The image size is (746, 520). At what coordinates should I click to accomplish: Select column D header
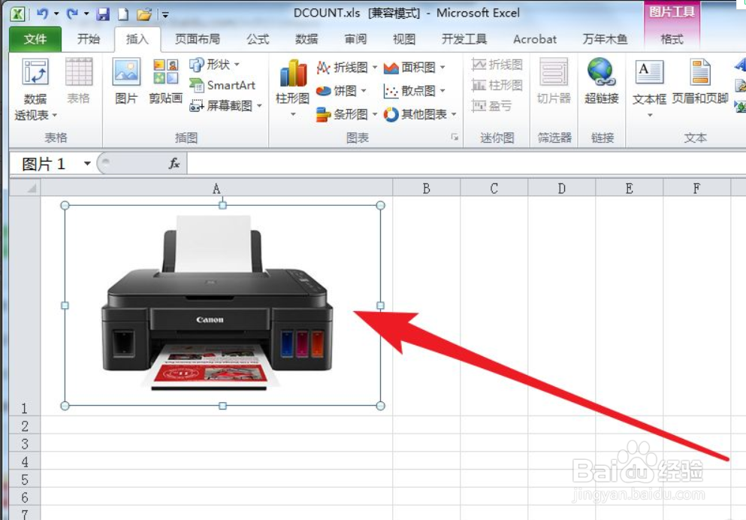561,188
